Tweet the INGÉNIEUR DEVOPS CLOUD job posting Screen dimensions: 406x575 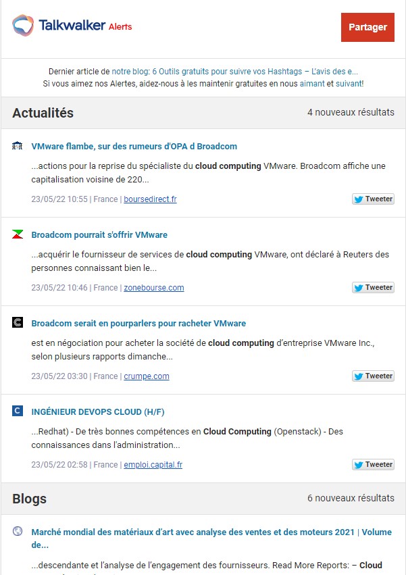[x=373, y=465]
